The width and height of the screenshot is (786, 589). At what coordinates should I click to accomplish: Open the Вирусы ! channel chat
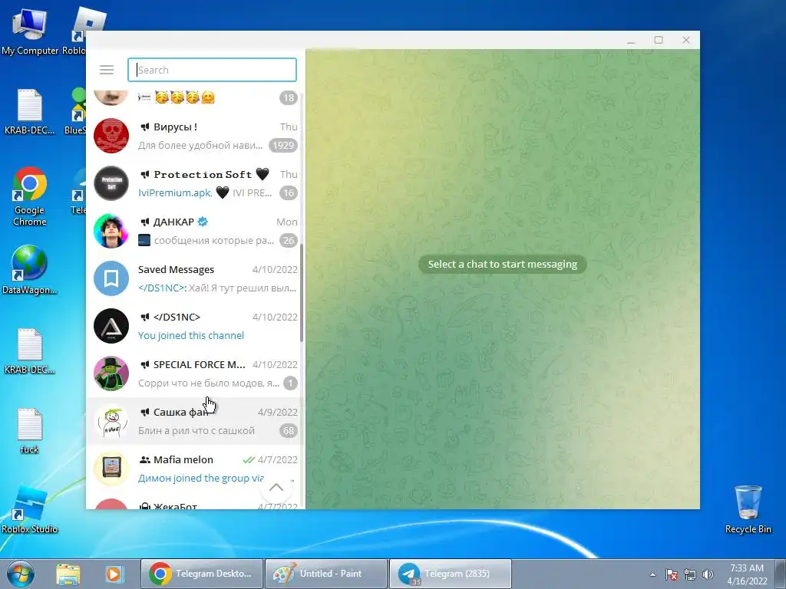(196, 136)
